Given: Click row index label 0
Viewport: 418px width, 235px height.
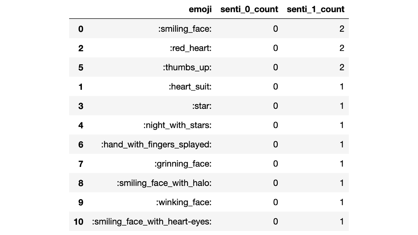Looking at the screenshot, I should tap(81, 29).
